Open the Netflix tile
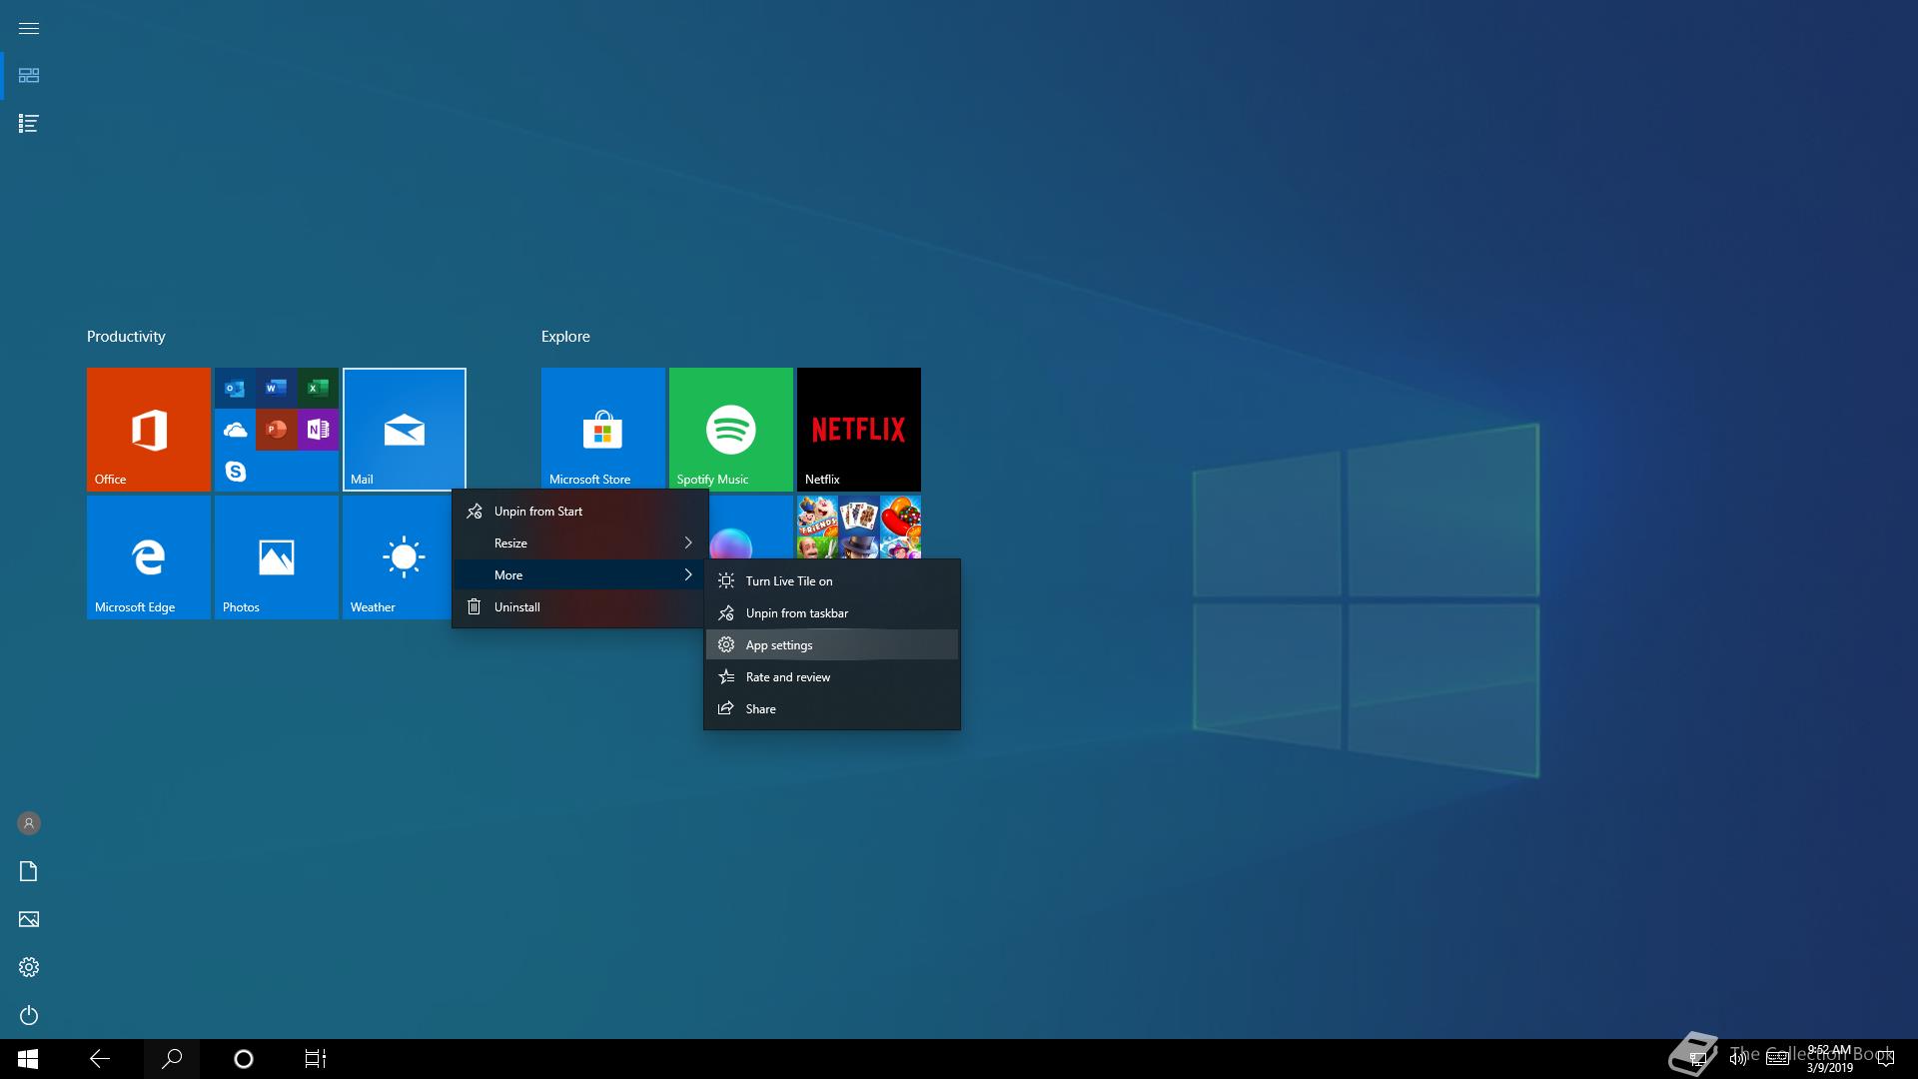This screenshot has height=1079, width=1918. click(859, 430)
